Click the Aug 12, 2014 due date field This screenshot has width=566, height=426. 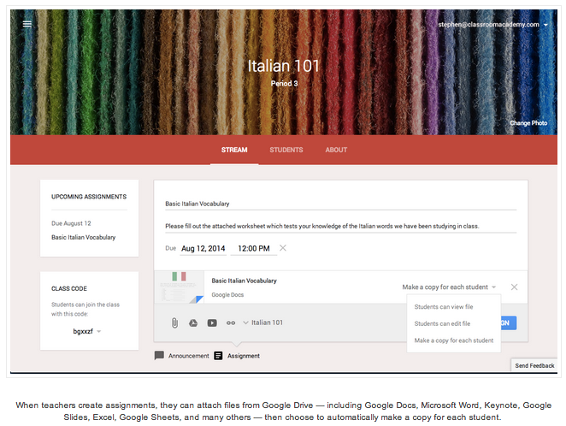pyautogui.click(x=203, y=248)
